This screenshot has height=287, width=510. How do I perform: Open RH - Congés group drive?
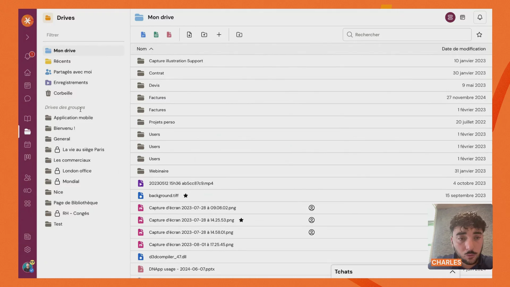click(83, 213)
